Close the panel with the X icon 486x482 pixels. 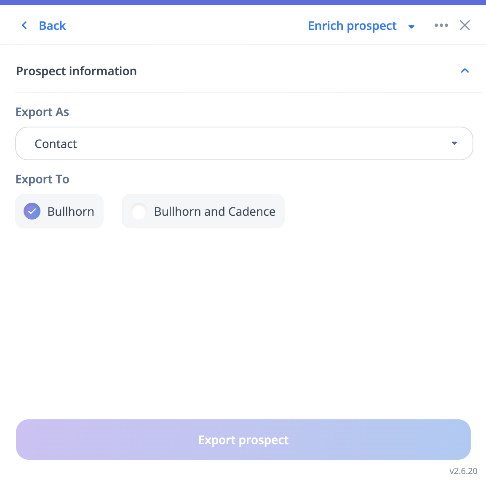coord(465,25)
